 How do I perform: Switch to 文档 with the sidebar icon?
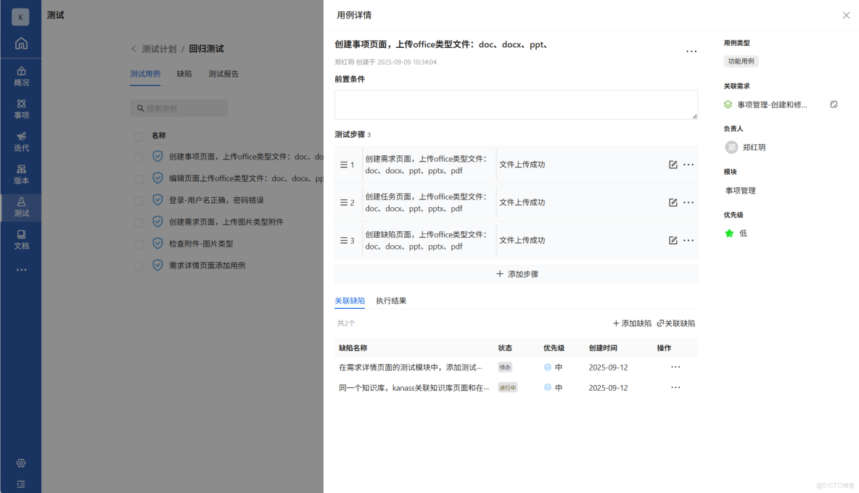(x=21, y=239)
